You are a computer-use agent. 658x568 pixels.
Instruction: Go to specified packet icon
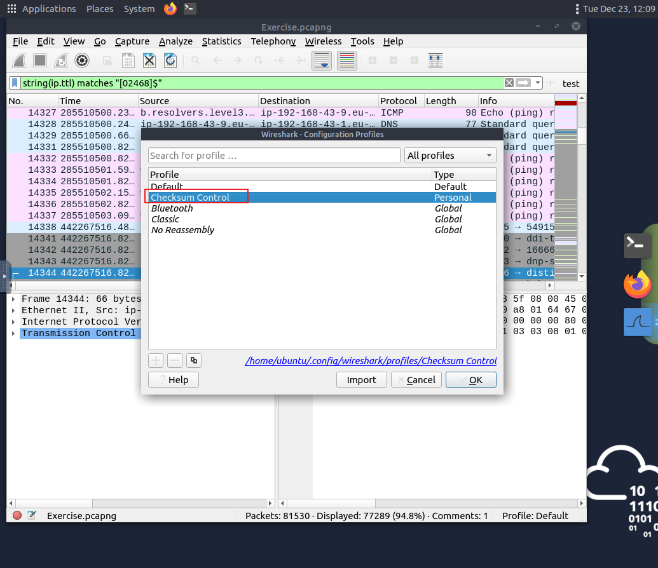coord(259,60)
